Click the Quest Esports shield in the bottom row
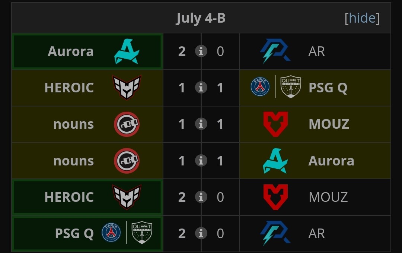402x253 pixels. pos(142,233)
